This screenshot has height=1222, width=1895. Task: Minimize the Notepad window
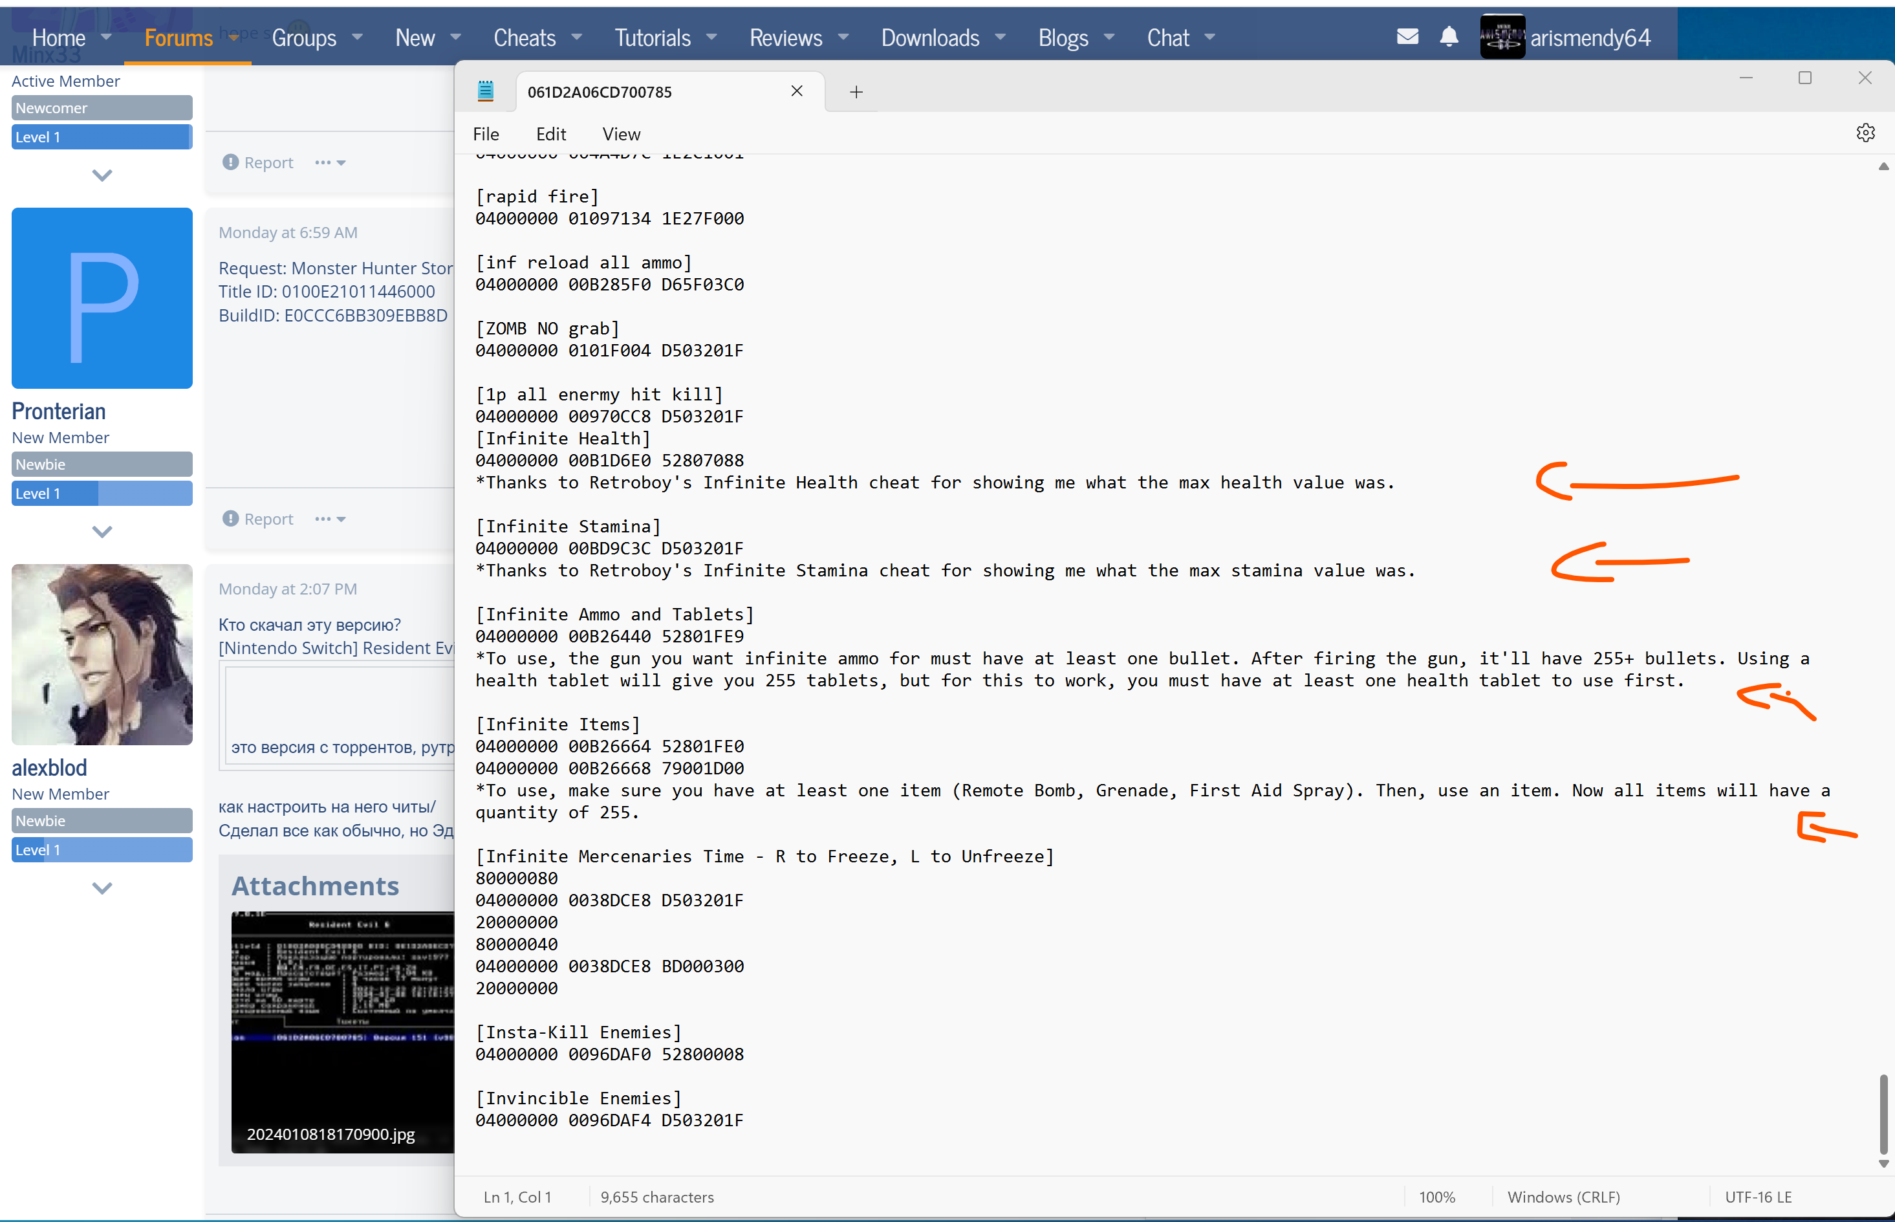click(x=1746, y=78)
